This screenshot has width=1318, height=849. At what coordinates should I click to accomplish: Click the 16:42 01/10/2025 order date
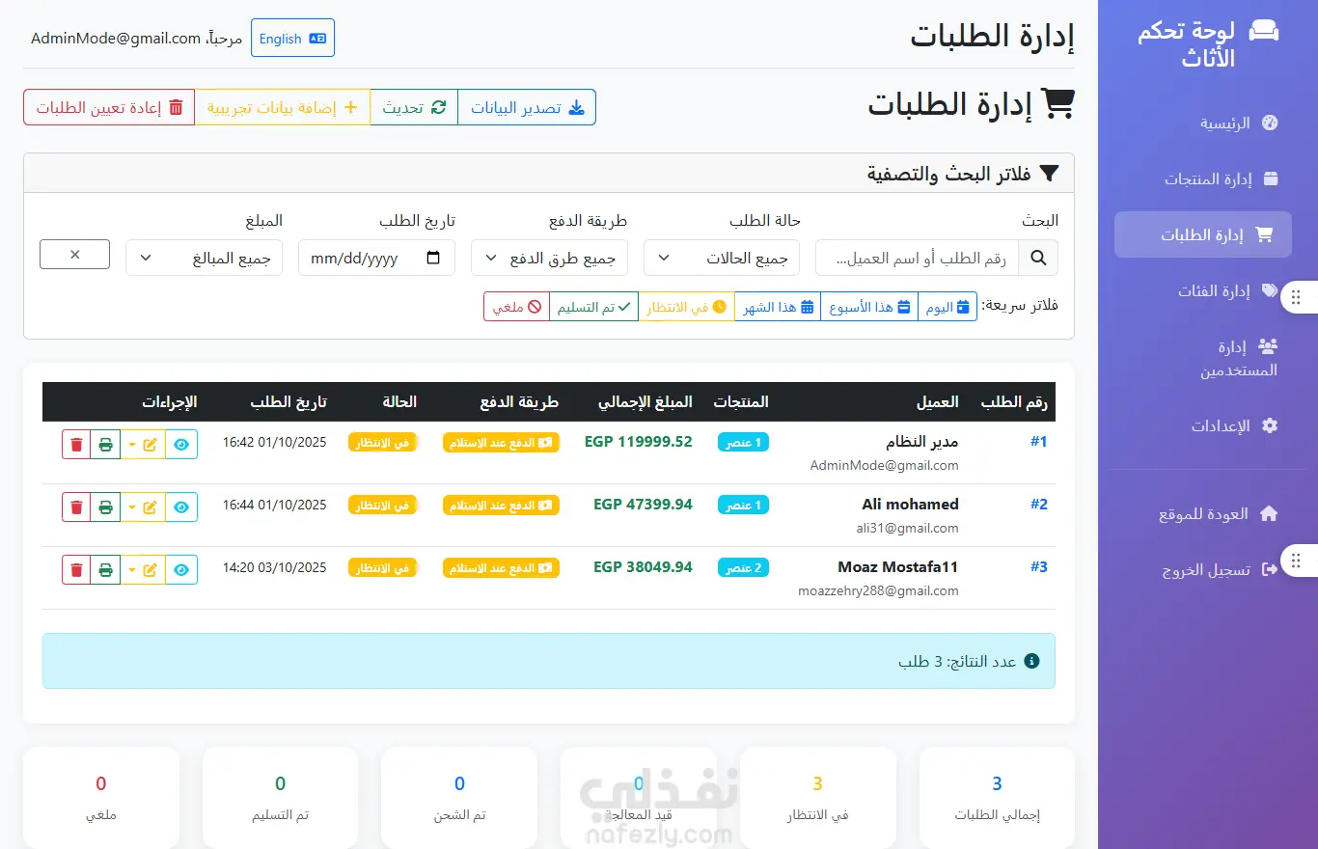pos(275,443)
